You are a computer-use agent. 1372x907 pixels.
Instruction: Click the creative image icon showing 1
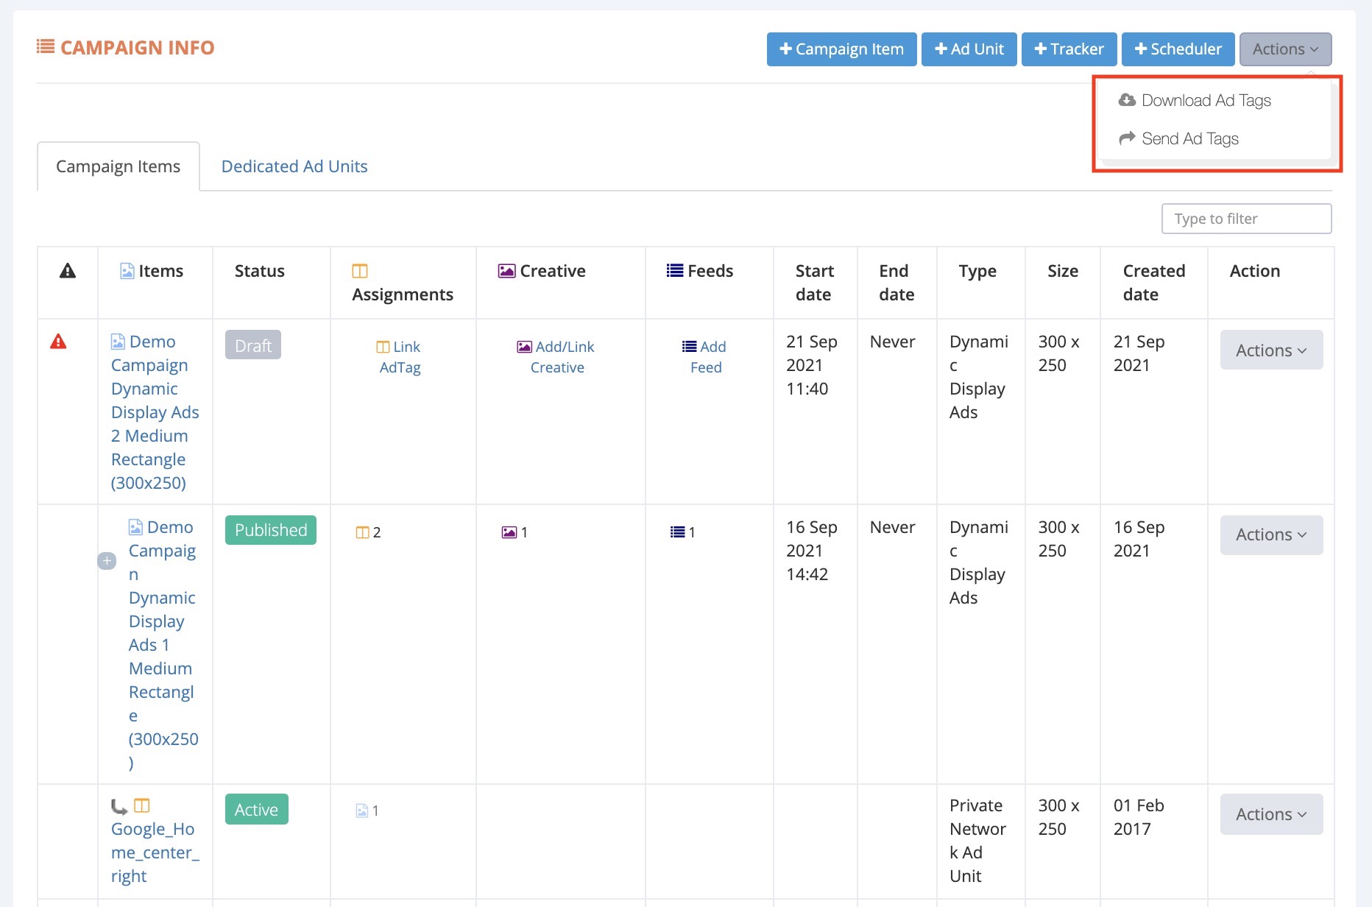pyautogui.click(x=509, y=532)
